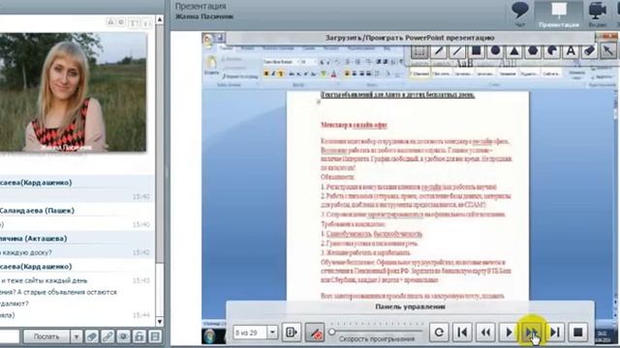Click the increase text size 'T' icon
This screenshot has height=348, width=620.
[x=134, y=23]
